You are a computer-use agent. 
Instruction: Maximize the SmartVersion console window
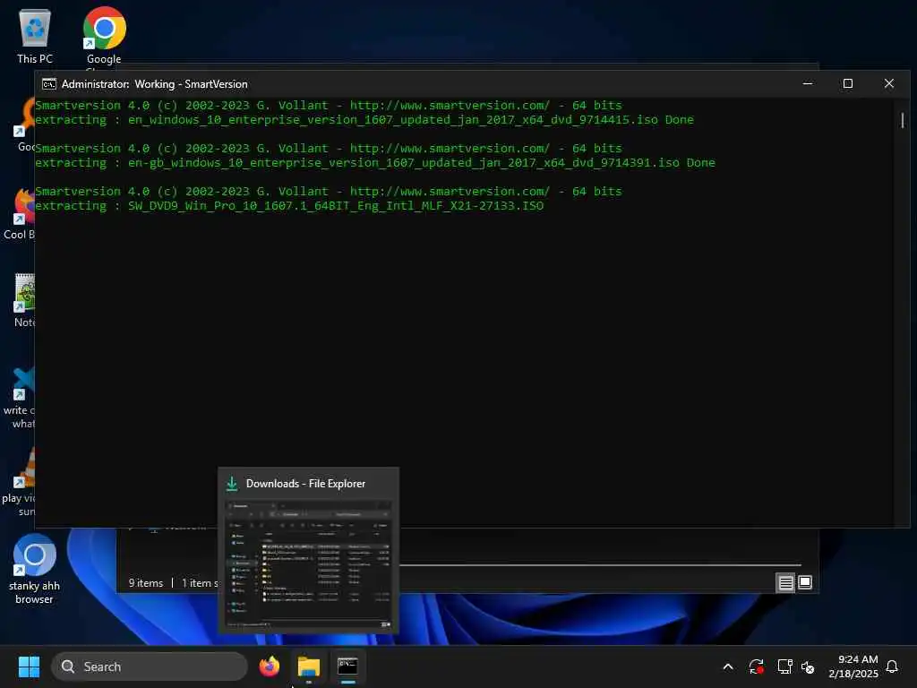[x=847, y=83]
